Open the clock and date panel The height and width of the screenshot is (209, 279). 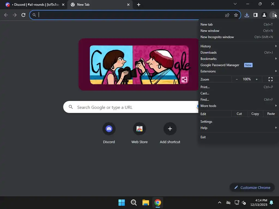tap(259, 202)
